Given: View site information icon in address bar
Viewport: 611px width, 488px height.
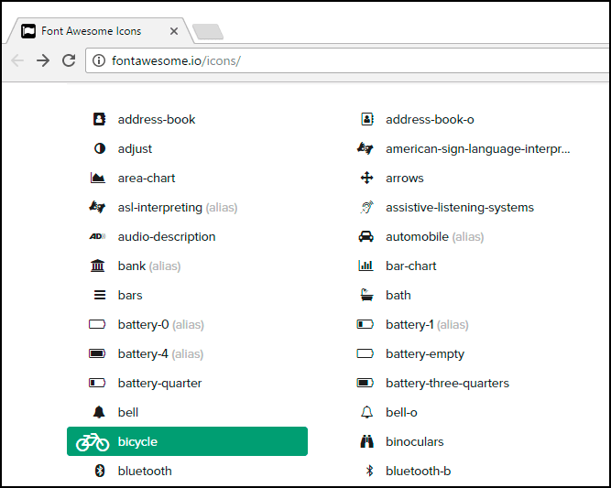Looking at the screenshot, I should (x=99, y=60).
